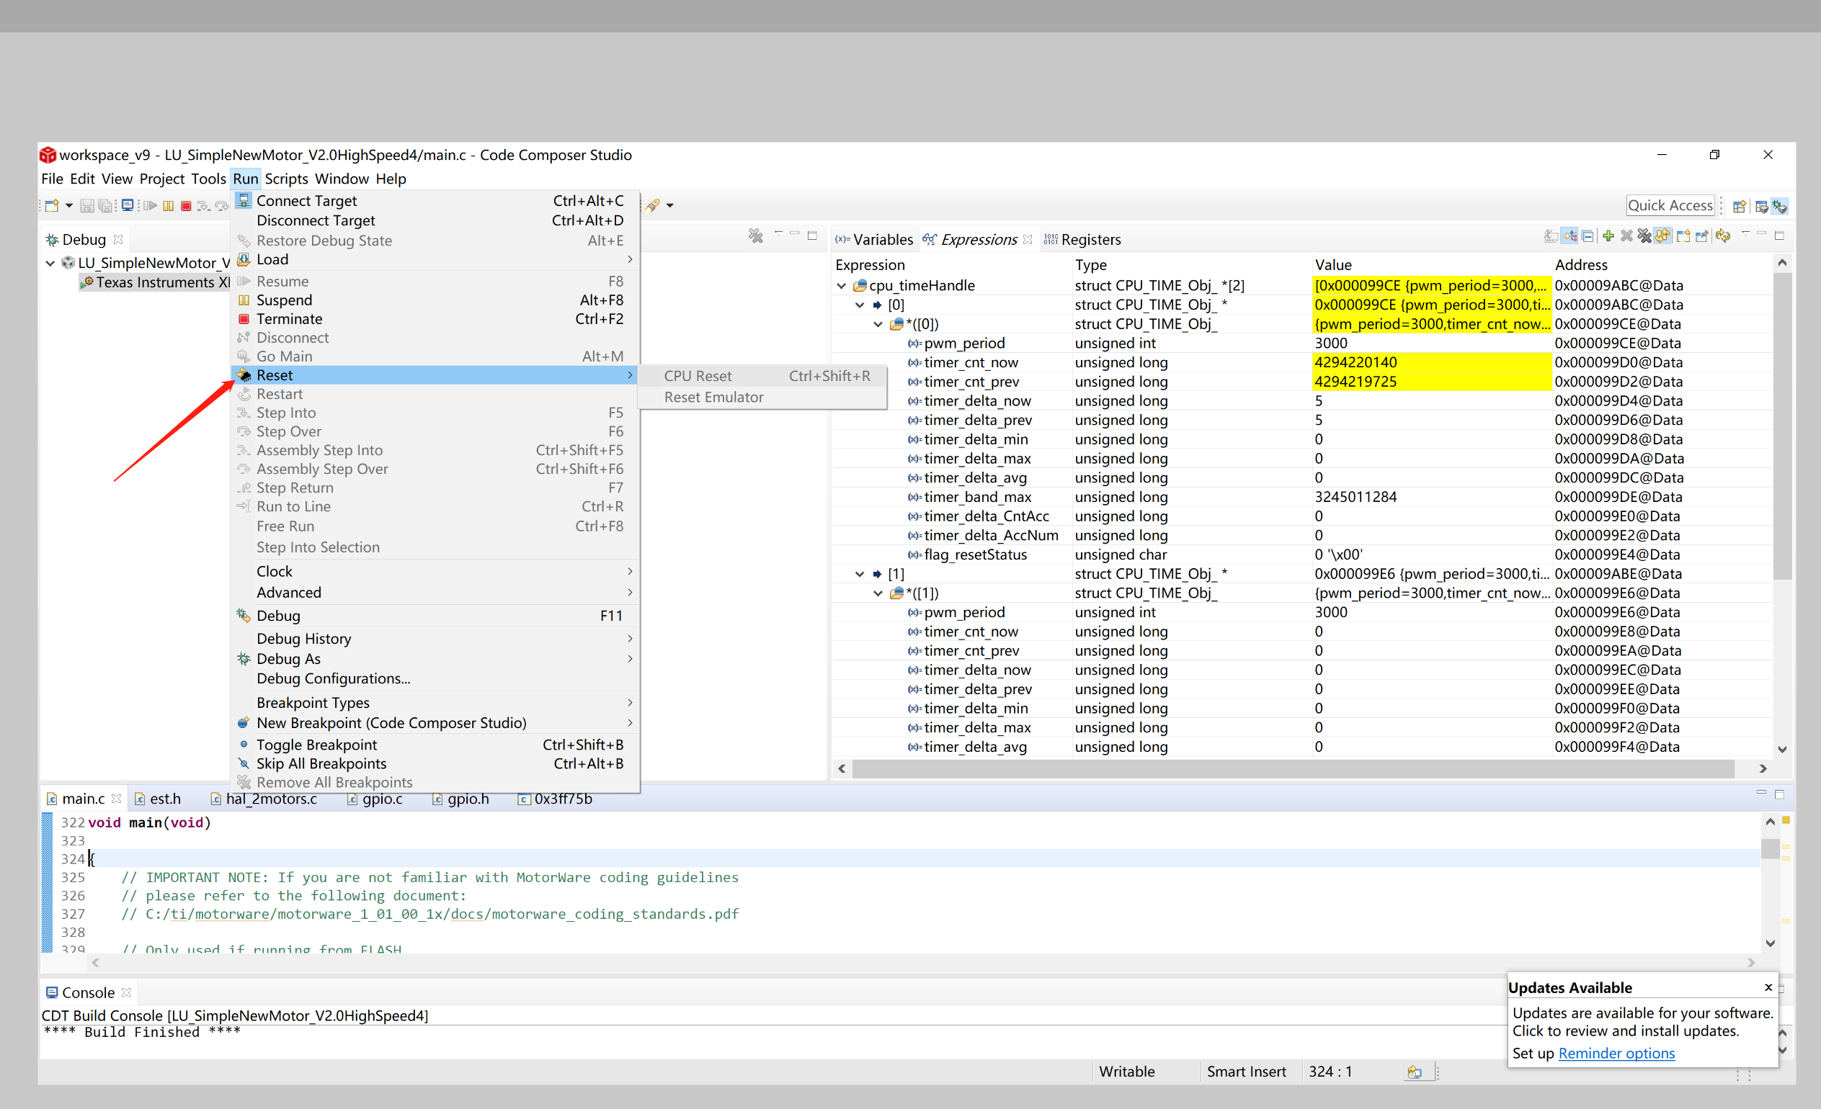Click the Quick Access search field
Viewport: 1821px width, 1109px height.
(1670, 205)
